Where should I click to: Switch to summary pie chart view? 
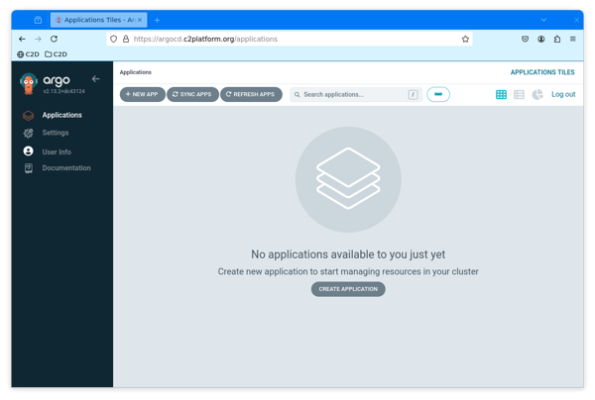coord(537,95)
